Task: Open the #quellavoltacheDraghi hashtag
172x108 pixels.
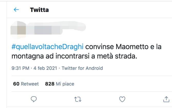Action: click(48, 47)
